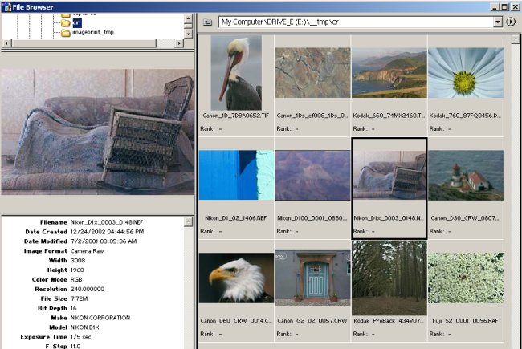
Task: Click the folder tree horizontal scrollbar thumb
Action: [x=84, y=43]
